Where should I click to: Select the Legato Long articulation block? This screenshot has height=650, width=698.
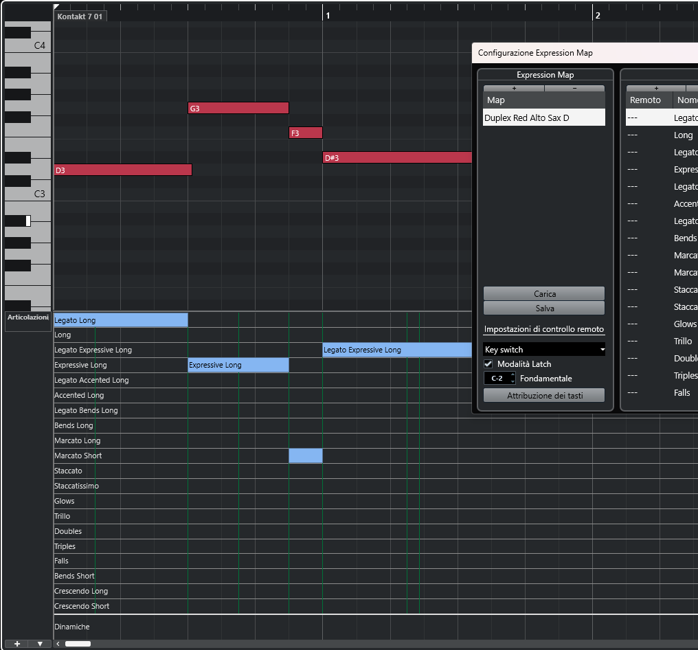(121, 320)
